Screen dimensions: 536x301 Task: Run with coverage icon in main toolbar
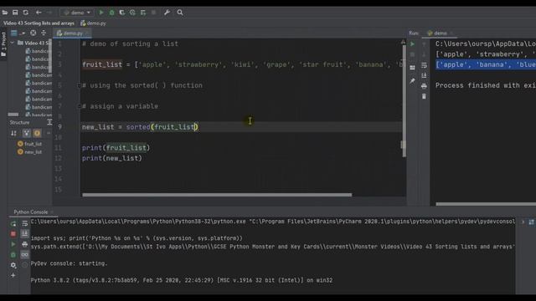point(122,13)
